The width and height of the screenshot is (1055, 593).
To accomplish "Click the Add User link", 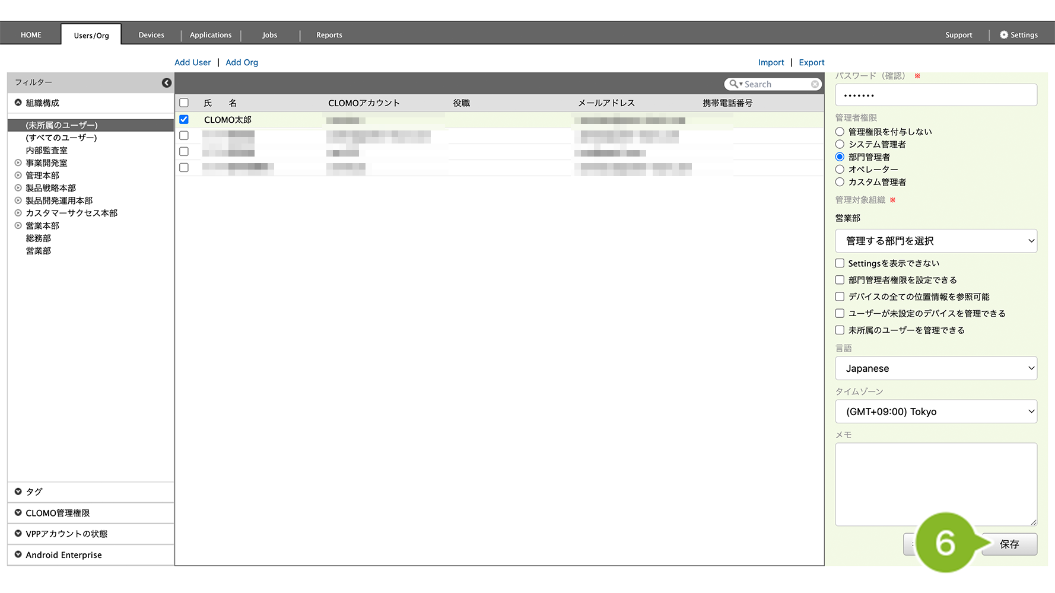I will 192,62.
